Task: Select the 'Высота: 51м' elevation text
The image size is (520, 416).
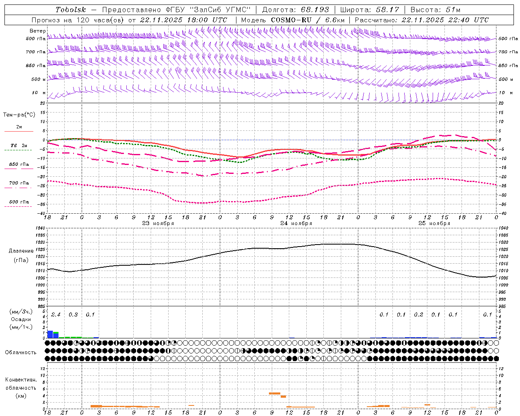Action: [x=435, y=10]
